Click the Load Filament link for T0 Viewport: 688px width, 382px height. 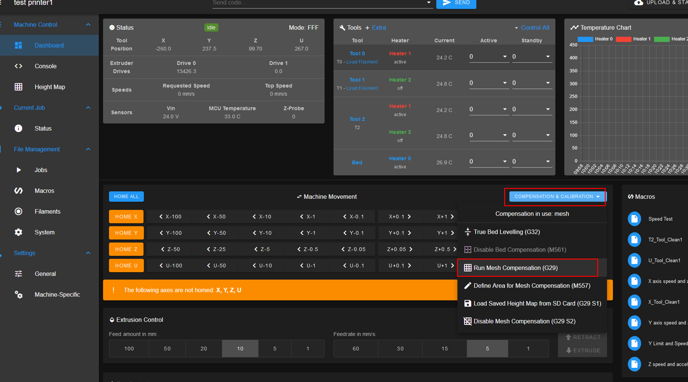[x=362, y=62]
